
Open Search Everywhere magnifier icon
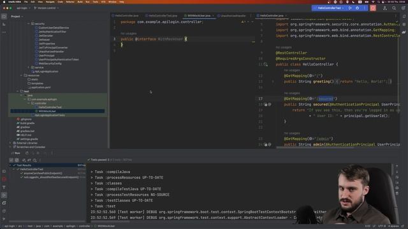[x=394, y=8]
